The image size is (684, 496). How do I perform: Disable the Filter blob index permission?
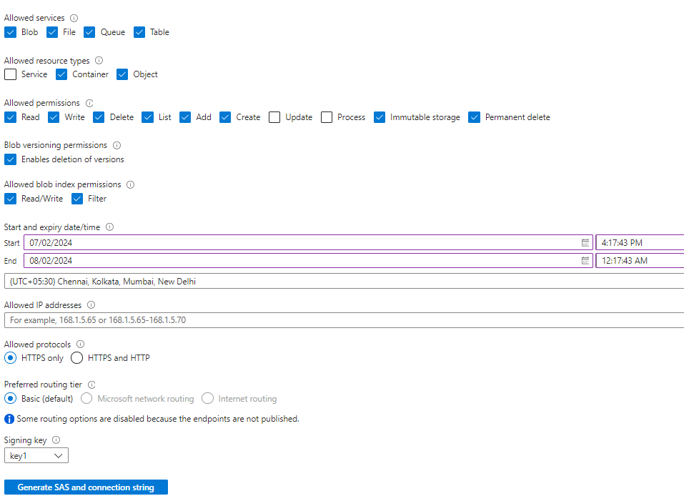[76, 199]
